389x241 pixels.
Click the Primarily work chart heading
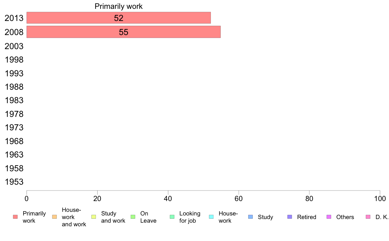click(x=119, y=6)
